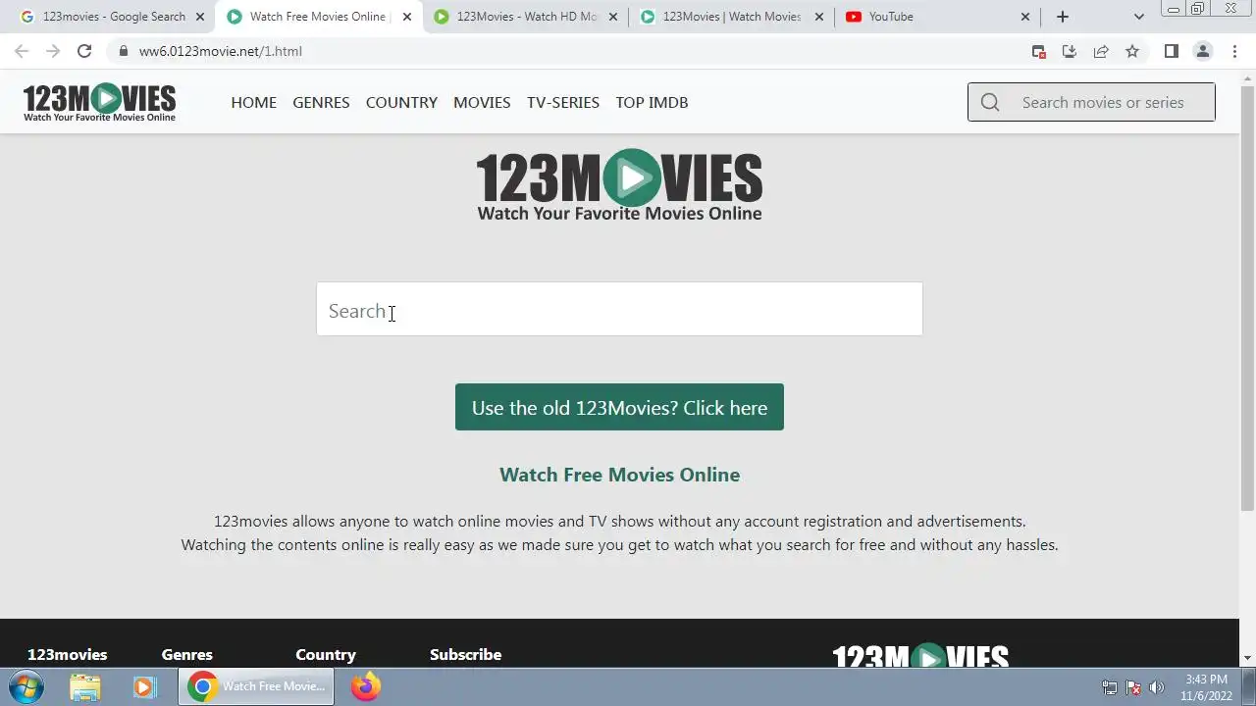Click the browser forward arrow
The width and height of the screenshot is (1256, 706).
click(53, 51)
